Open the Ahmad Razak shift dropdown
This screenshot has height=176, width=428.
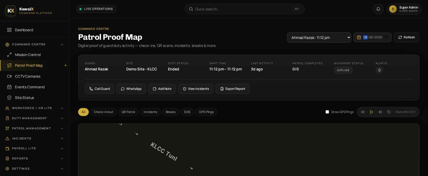(319, 38)
